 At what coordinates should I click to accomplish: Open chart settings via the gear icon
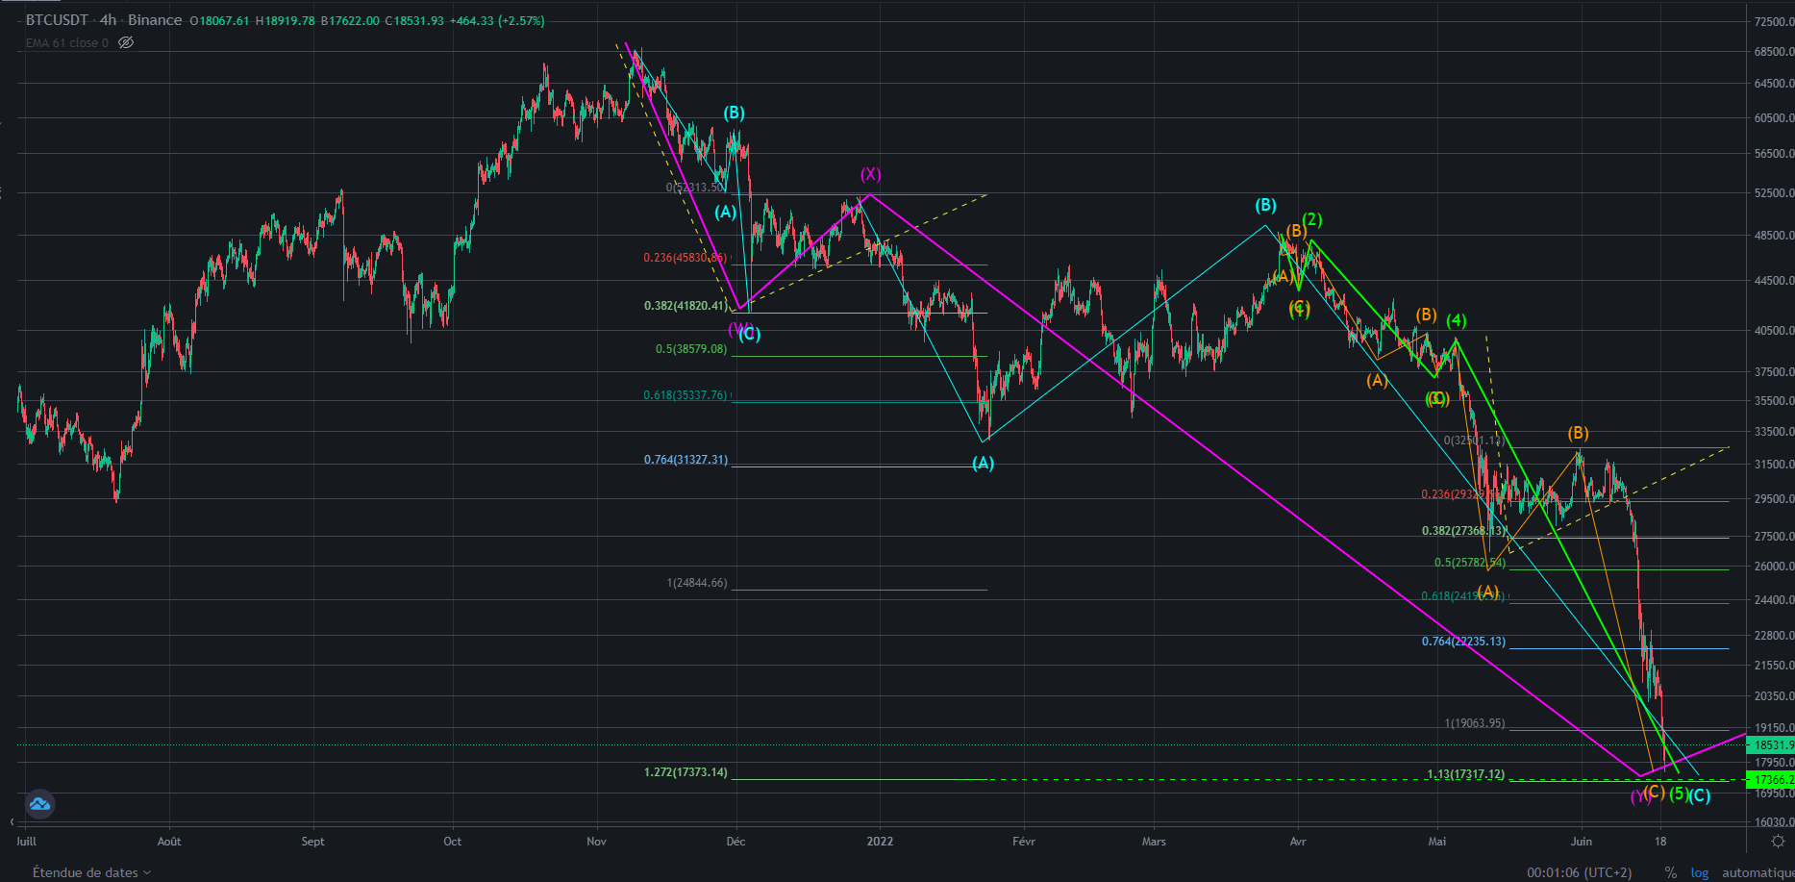(x=1778, y=842)
